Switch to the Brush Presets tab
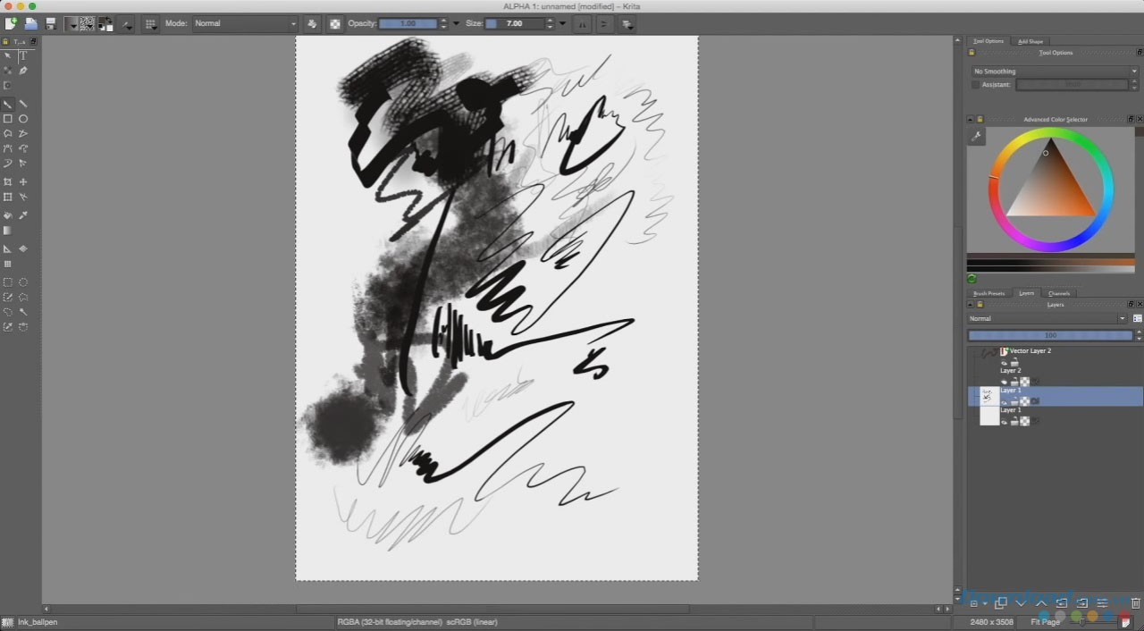 point(988,293)
